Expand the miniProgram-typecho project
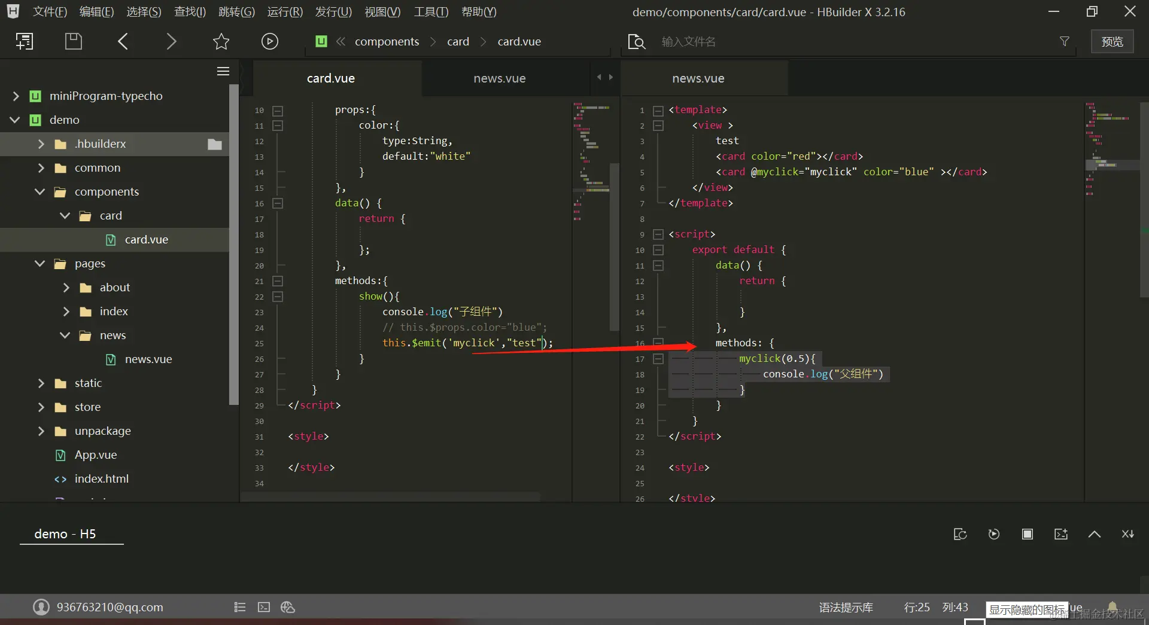The height and width of the screenshot is (625, 1149). click(16, 96)
